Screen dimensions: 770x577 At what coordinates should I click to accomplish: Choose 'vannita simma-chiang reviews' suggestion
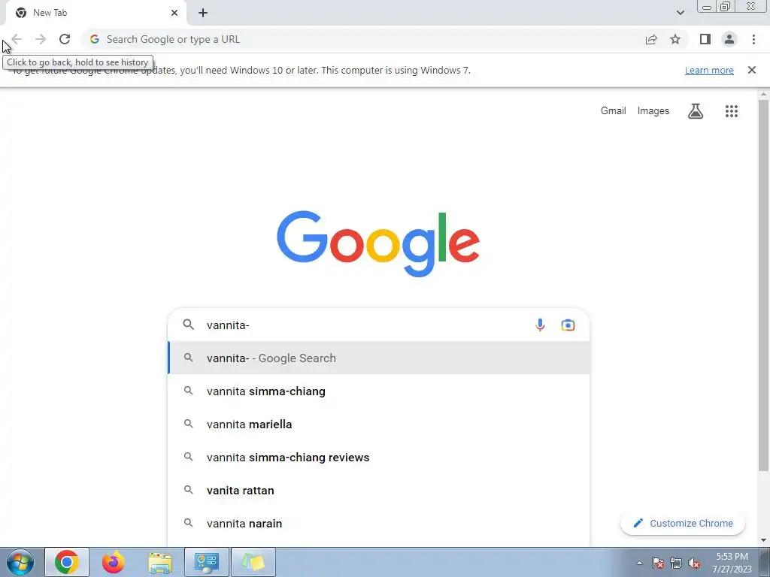[379, 458]
